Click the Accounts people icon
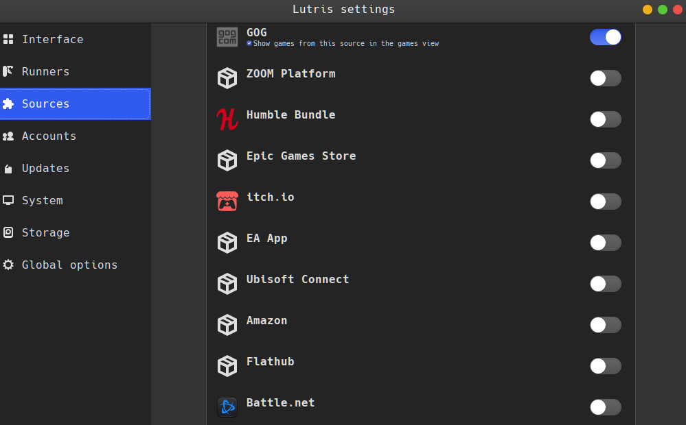The height and width of the screenshot is (425, 686). tap(8, 136)
